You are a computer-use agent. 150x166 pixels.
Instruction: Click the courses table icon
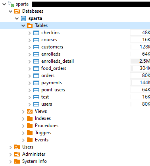pos(36,40)
